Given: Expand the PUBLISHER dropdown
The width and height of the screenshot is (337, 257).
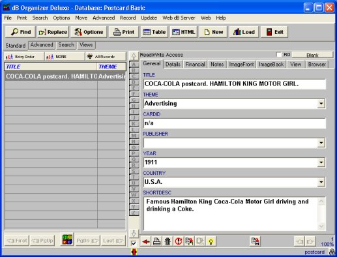Looking at the screenshot, I should tap(321, 143).
